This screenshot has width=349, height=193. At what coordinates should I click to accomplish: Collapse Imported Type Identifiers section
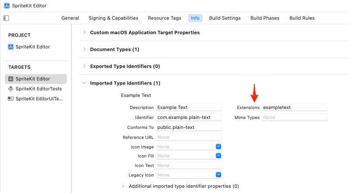click(x=84, y=83)
